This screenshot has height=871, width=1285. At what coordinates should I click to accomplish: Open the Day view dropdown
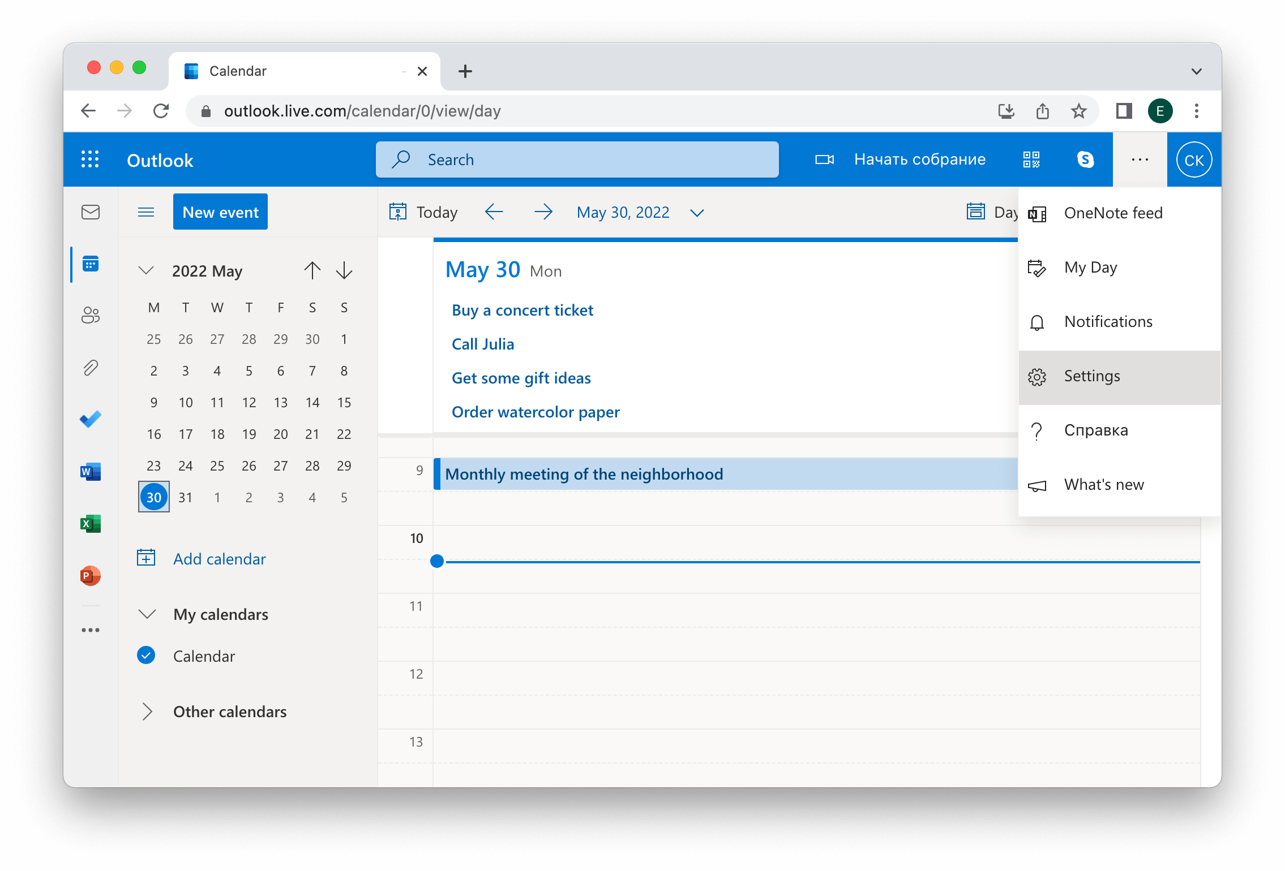[x=993, y=212]
